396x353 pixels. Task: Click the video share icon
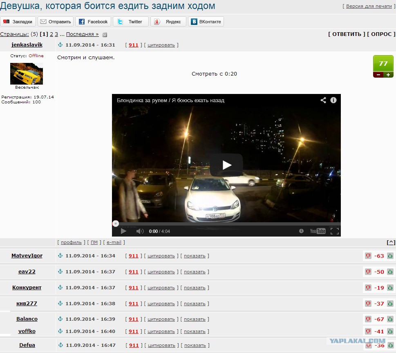(323, 100)
